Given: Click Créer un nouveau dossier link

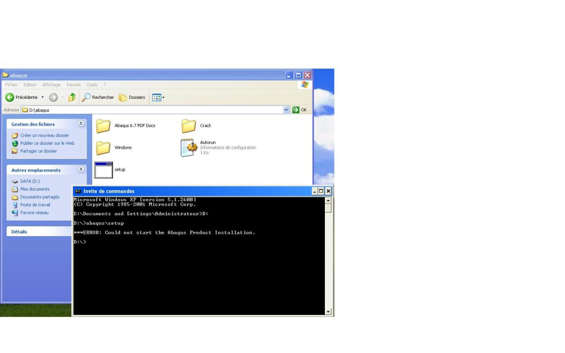Looking at the screenshot, I should pos(45,135).
